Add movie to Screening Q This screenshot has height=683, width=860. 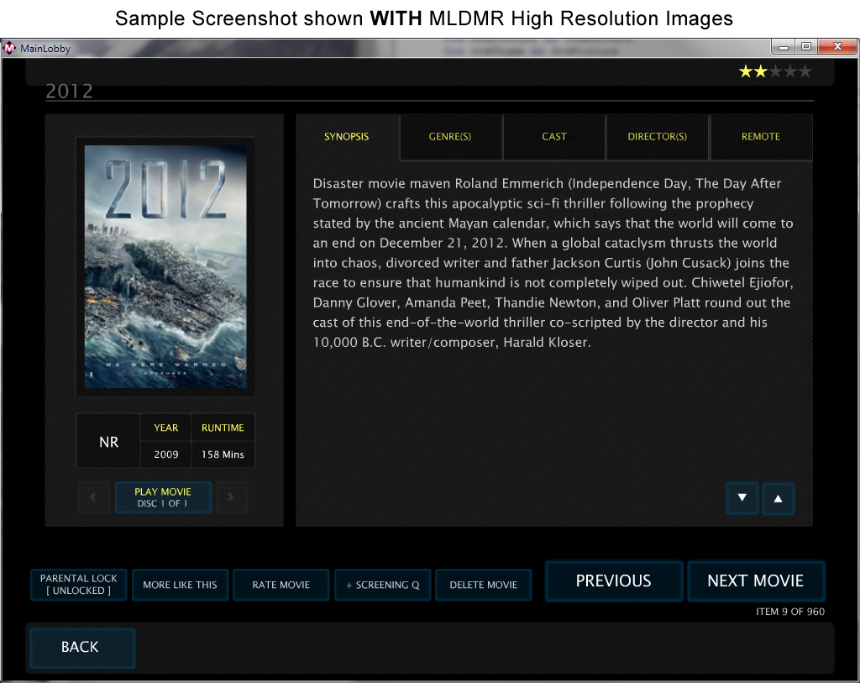(x=382, y=585)
